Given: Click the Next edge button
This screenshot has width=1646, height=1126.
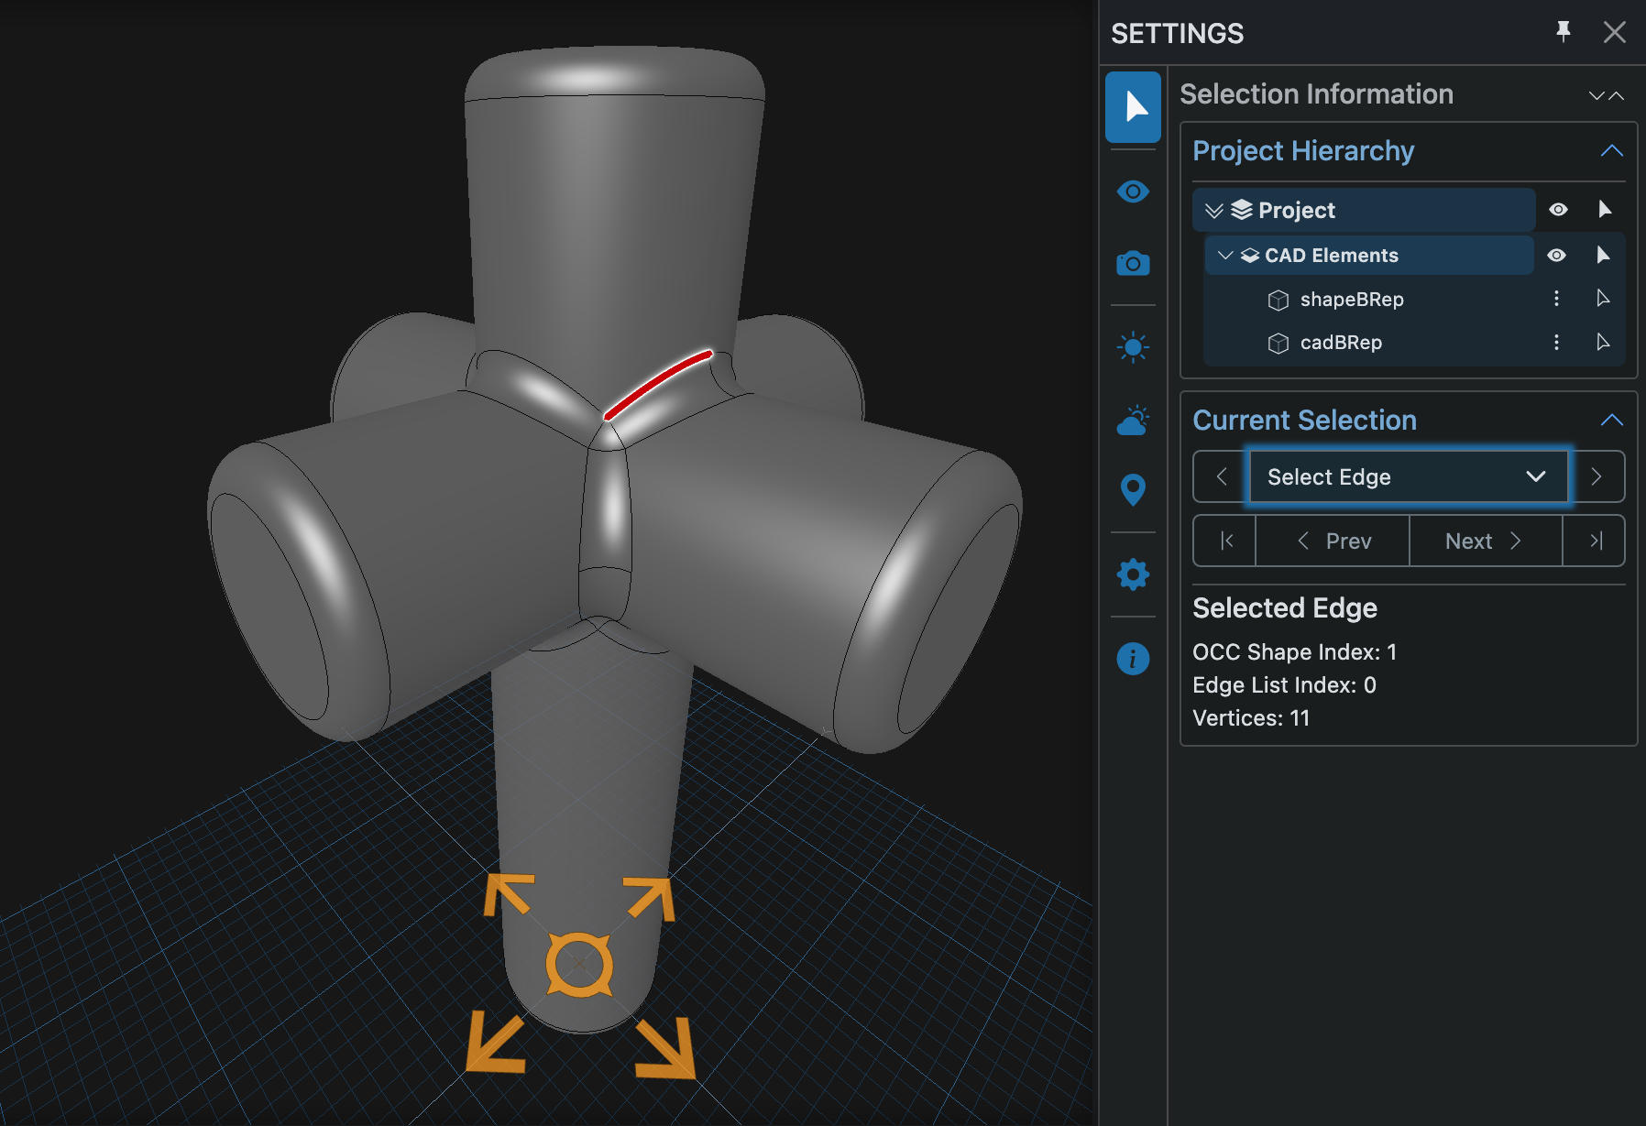Looking at the screenshot, I should click(1485, 541).
